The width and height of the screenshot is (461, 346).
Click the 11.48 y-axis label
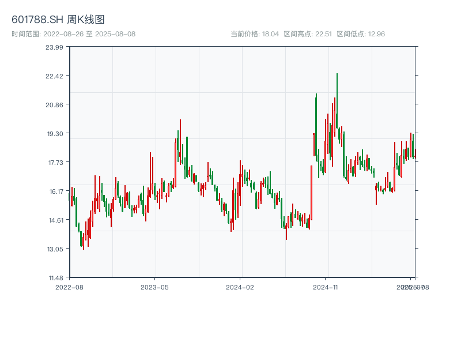(x=56, y=278)
